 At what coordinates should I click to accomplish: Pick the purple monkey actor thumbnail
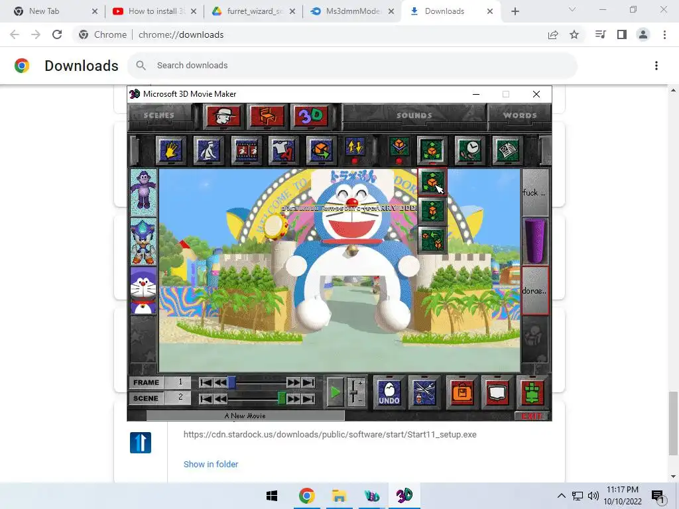(143, 192)
